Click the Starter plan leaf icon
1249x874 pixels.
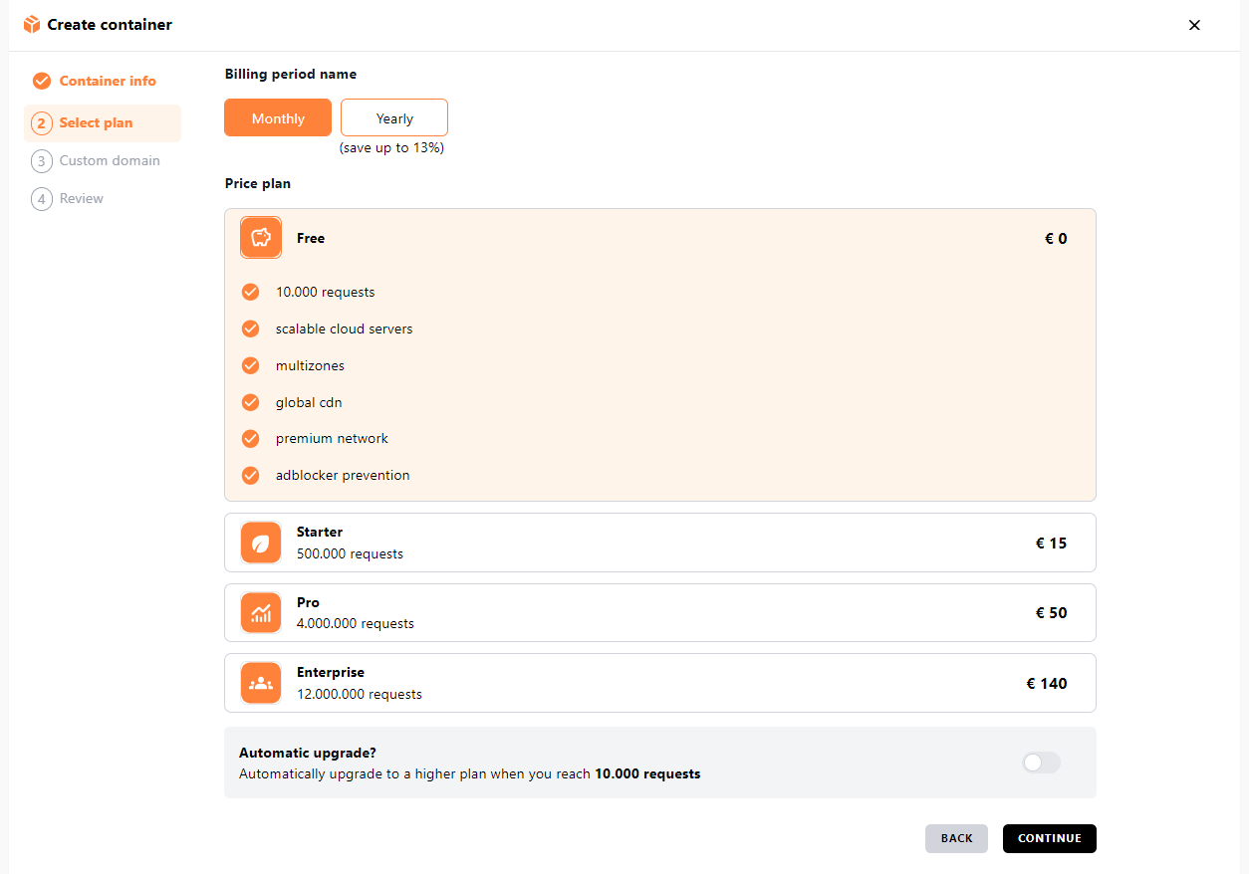click(261, 543)
